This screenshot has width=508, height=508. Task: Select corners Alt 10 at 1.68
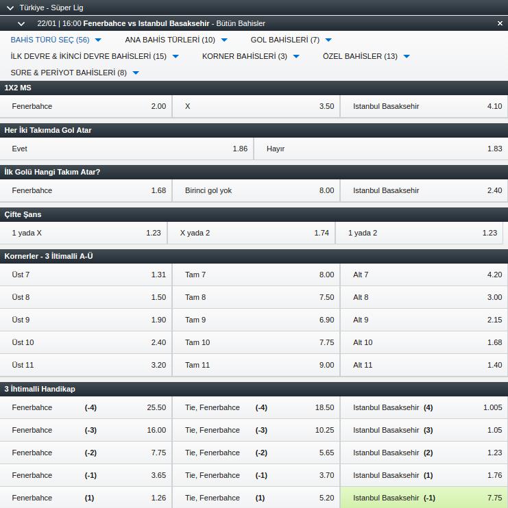[424, 342]
